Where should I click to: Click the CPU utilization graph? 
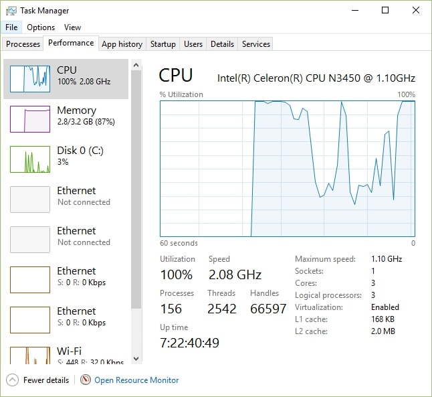pos(288,169)
